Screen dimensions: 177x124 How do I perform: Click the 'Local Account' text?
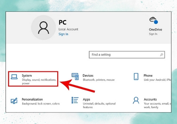tap(68, 29)
